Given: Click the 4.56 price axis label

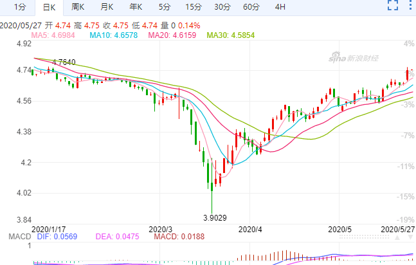Looking at the screenshot, I should click(x=24, y=101).
